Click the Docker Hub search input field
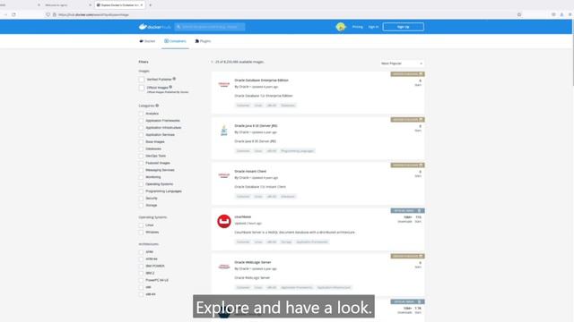574x322 pixels. [210, 27]
